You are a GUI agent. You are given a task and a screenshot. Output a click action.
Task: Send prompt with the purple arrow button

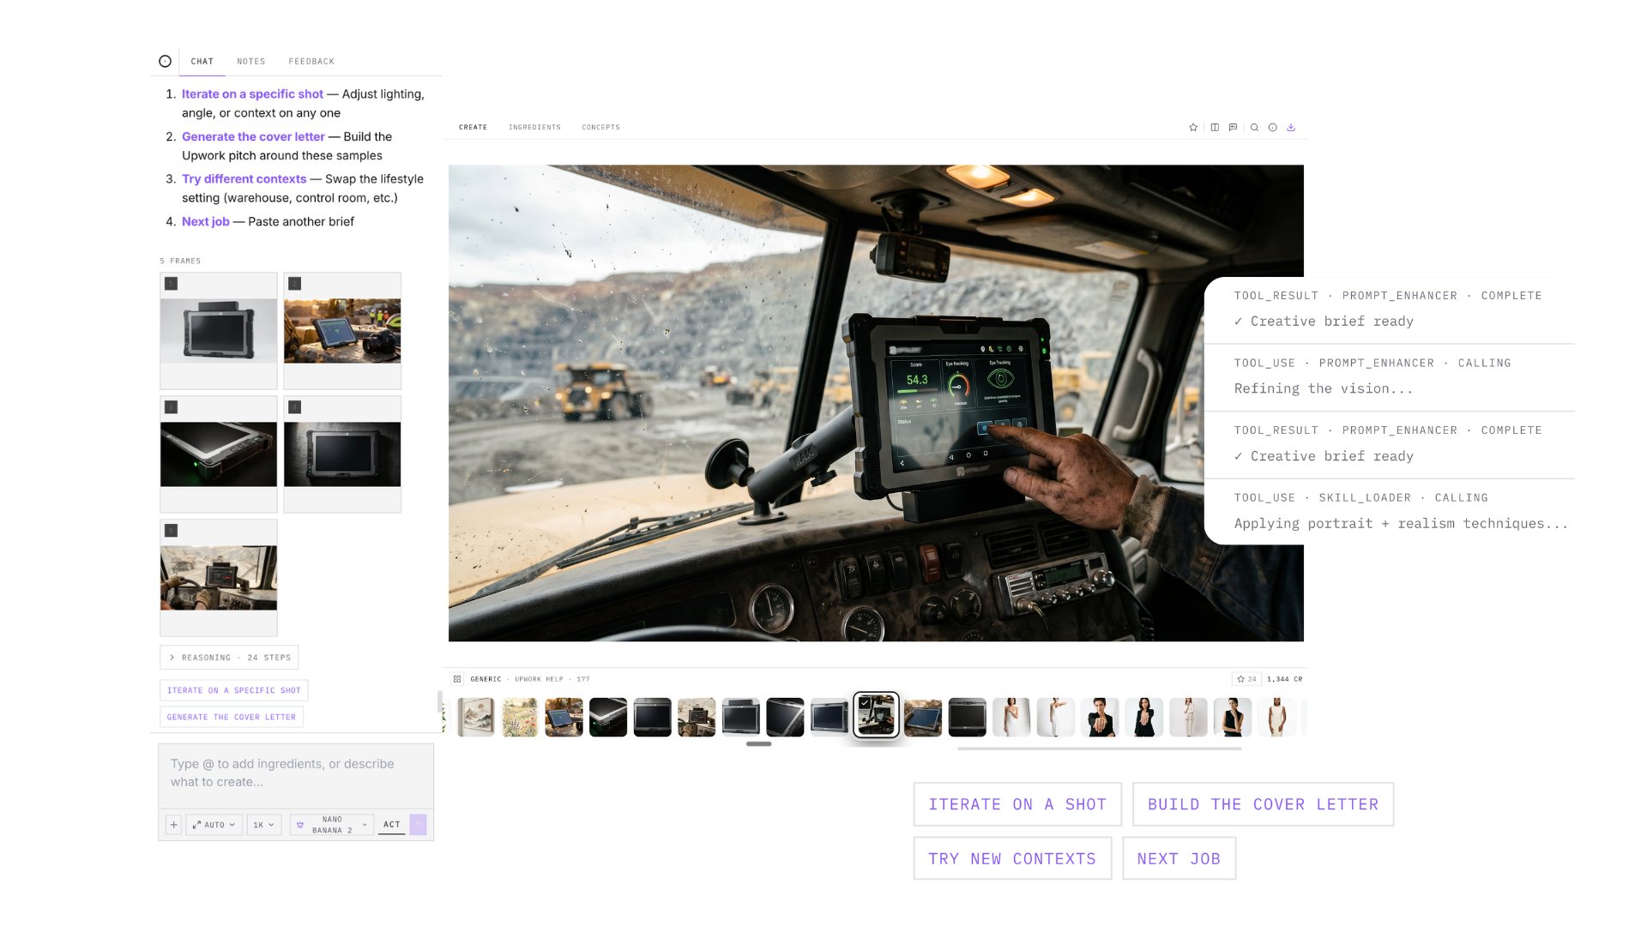pos(418,825)
